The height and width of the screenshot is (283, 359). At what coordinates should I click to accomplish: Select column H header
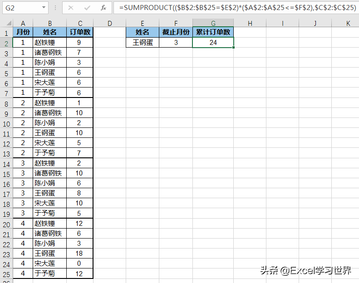(x=250, y=23)
